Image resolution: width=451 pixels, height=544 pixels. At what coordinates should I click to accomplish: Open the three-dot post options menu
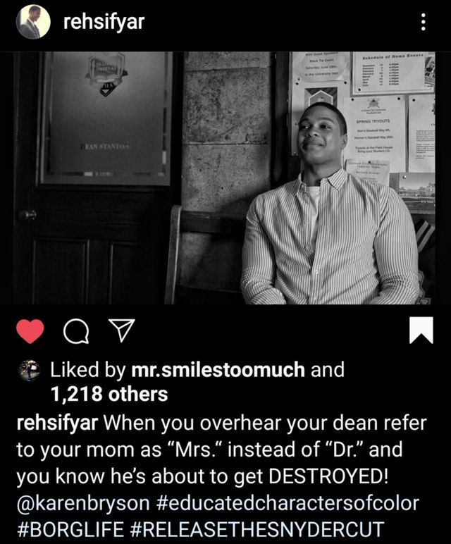click(x=424, y=23)
